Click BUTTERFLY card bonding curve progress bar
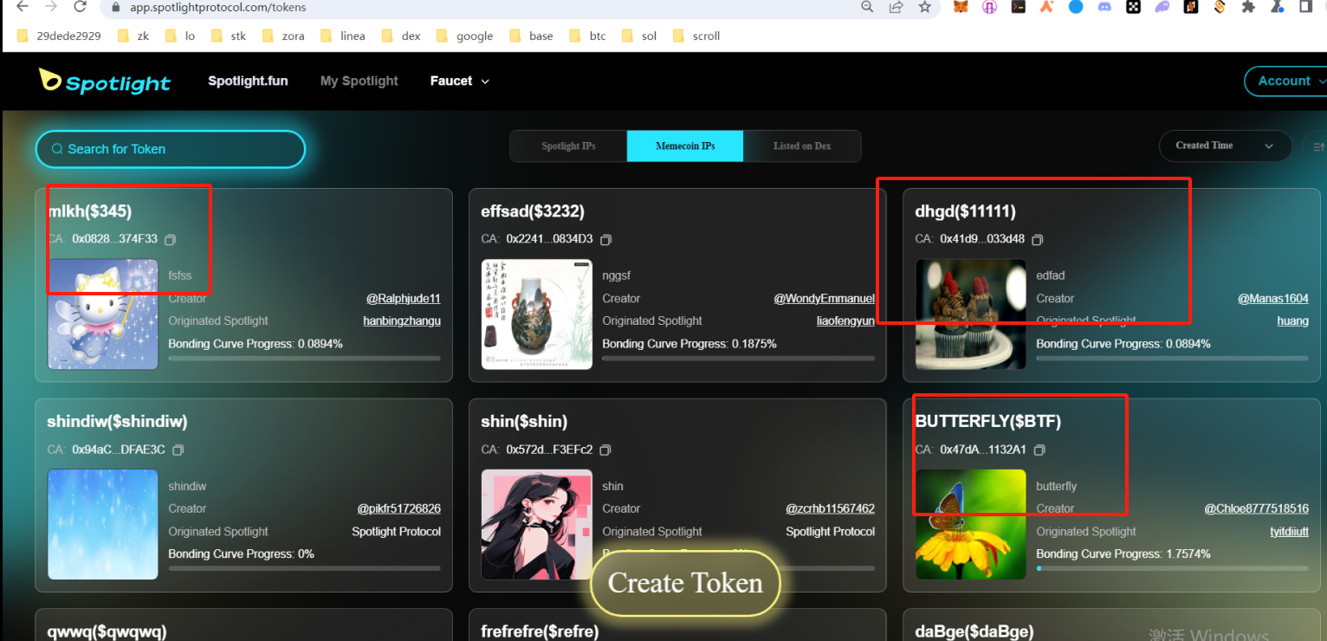 pyautogui.click(x=1173, y=568)
